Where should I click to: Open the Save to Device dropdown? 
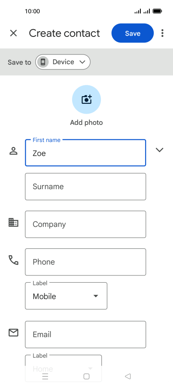[x=63, y=62]
